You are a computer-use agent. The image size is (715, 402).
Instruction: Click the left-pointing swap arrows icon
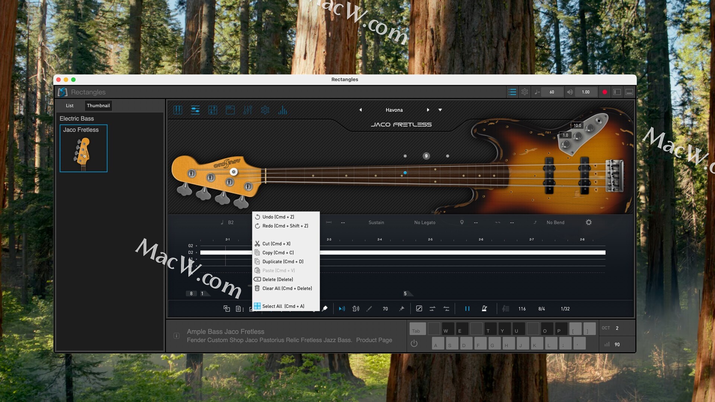point(446,309)
